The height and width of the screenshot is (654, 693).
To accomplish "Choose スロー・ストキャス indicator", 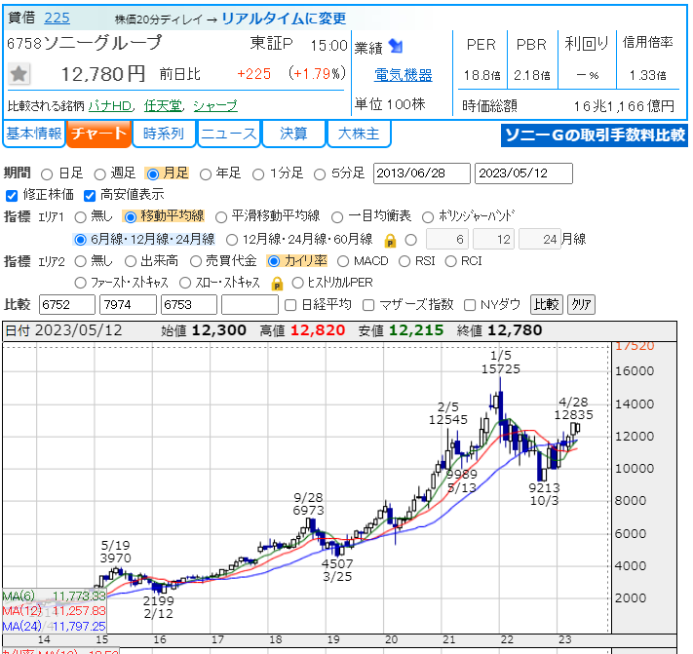I will (185, 283).
